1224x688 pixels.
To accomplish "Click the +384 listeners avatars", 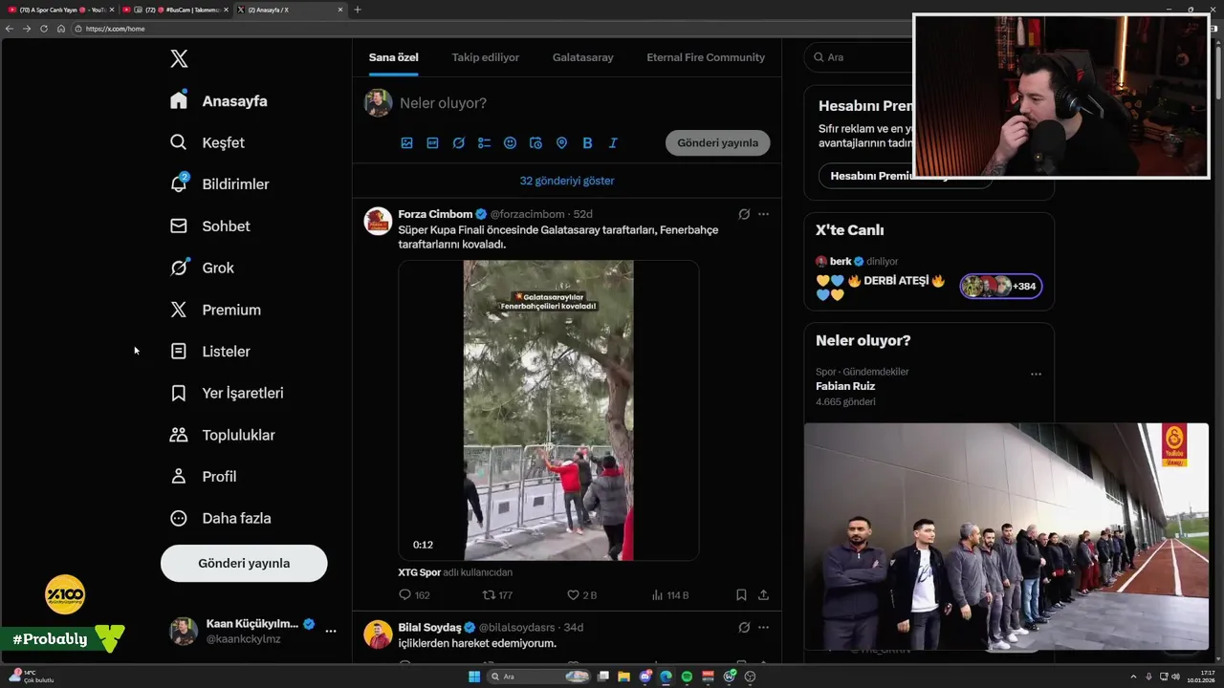I will 1001,286.
